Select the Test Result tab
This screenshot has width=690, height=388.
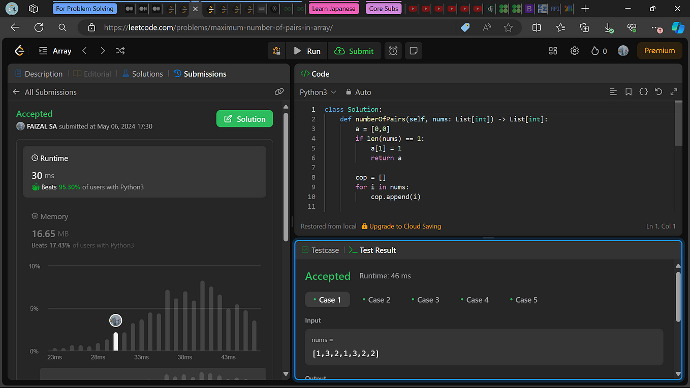point(372,250)
